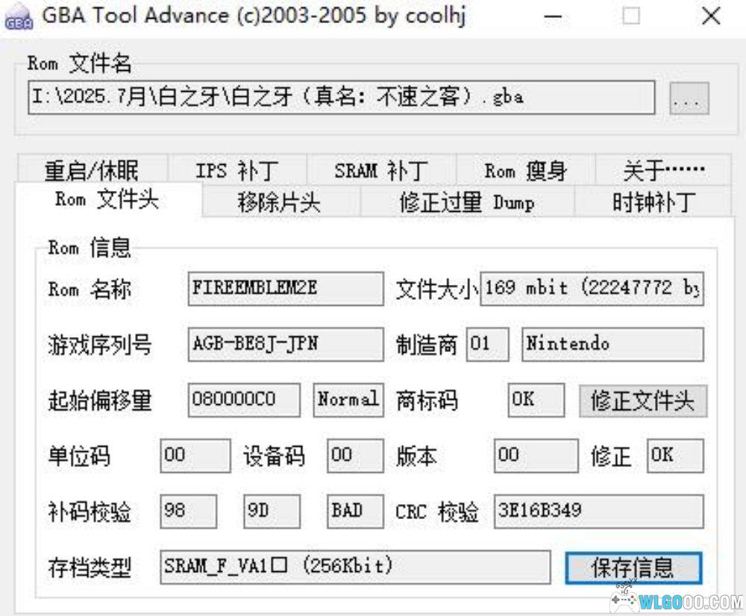
Task: Click the 修正文件头 button
Action: click(x=642, y=400)
